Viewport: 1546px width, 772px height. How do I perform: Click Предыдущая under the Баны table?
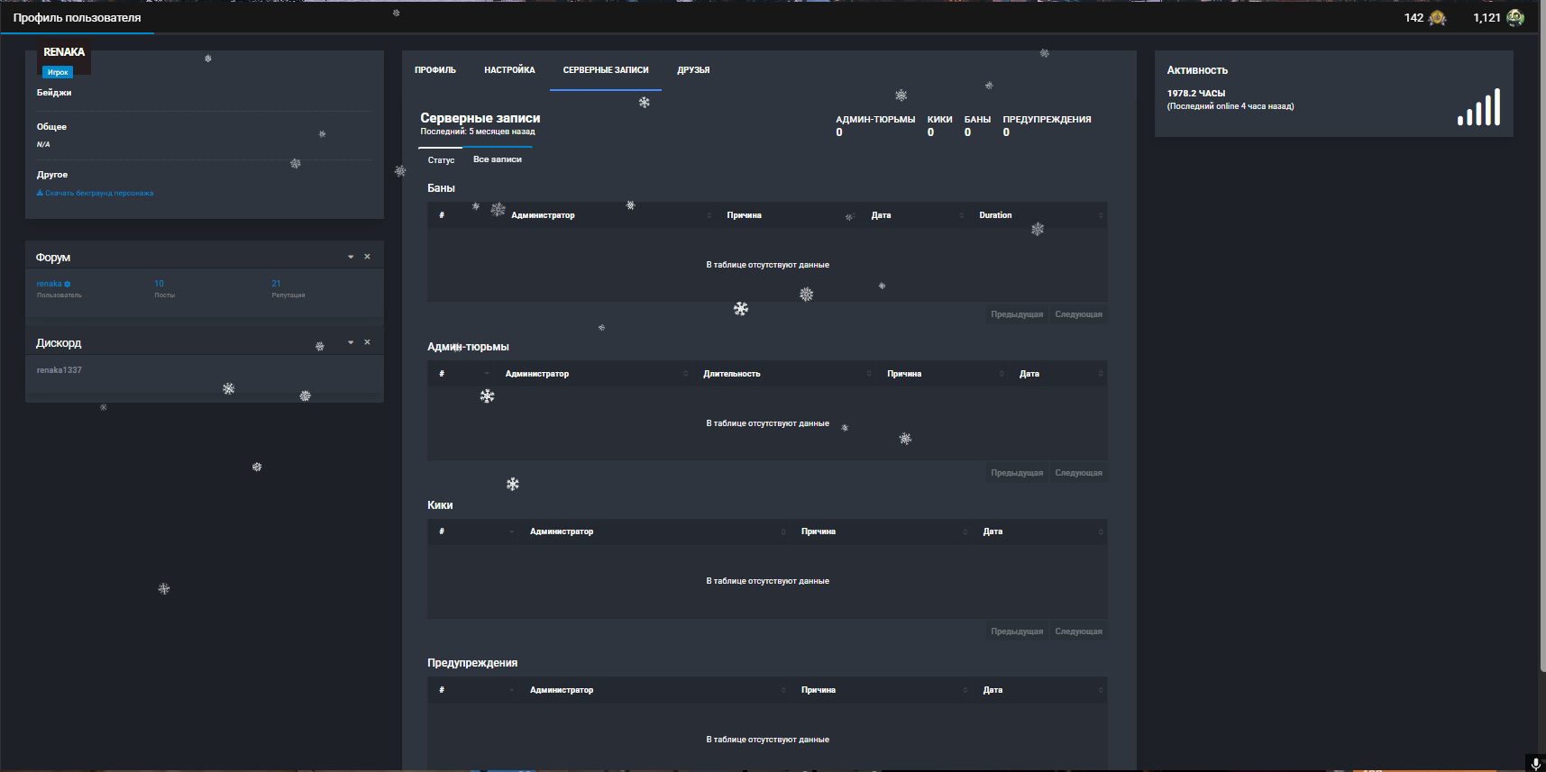[1017, 314]
